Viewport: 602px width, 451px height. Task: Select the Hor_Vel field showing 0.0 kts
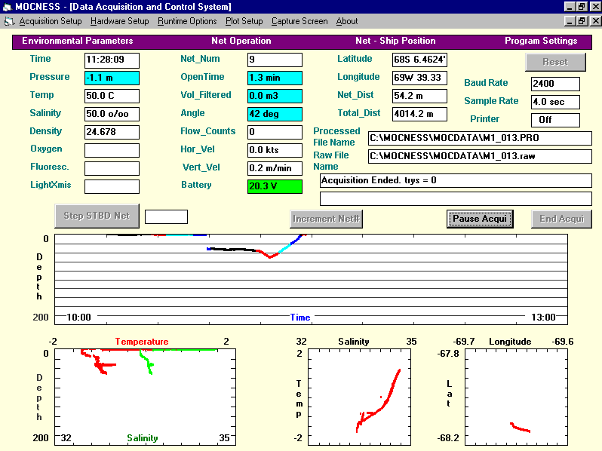click(275, 150)
